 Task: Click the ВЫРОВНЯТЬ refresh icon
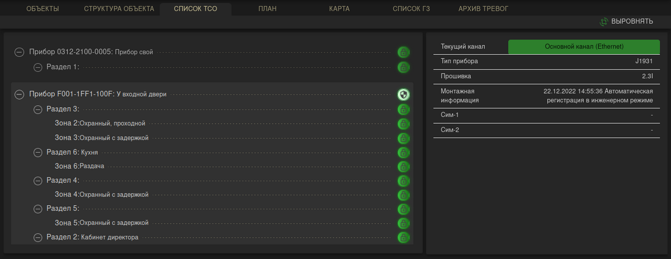pos(604,22)
